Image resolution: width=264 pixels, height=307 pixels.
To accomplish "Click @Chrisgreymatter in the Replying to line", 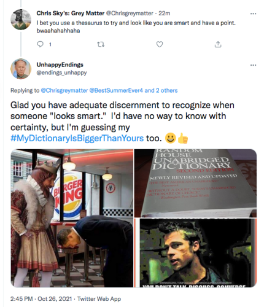I will point(64,90).
